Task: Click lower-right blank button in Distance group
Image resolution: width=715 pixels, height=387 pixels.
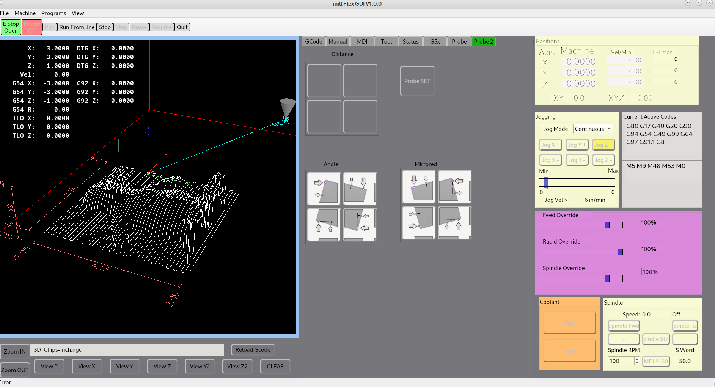Action: [x=360, y=116]
